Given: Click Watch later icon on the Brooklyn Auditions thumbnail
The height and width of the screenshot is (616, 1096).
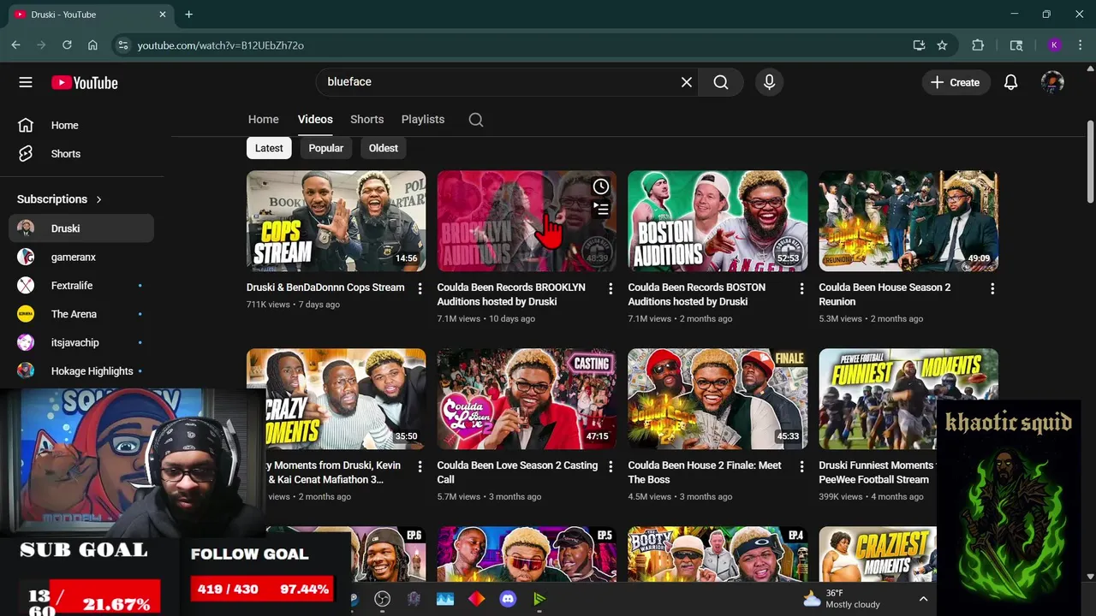Looking at the screenshot, I should point(601,187).
